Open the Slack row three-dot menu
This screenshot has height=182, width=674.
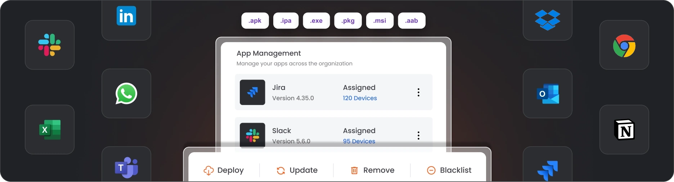tap(418, 136)
